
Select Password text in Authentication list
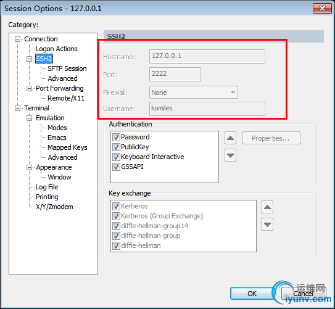135,137
